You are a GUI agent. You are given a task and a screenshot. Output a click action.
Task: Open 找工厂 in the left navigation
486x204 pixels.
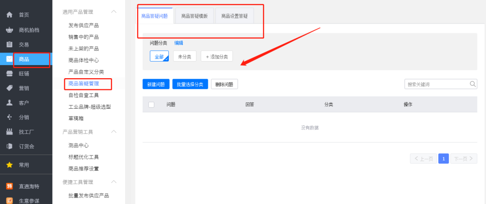click(27, 132)
